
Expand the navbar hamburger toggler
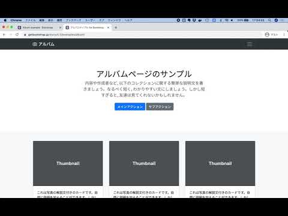click(250, 44)
